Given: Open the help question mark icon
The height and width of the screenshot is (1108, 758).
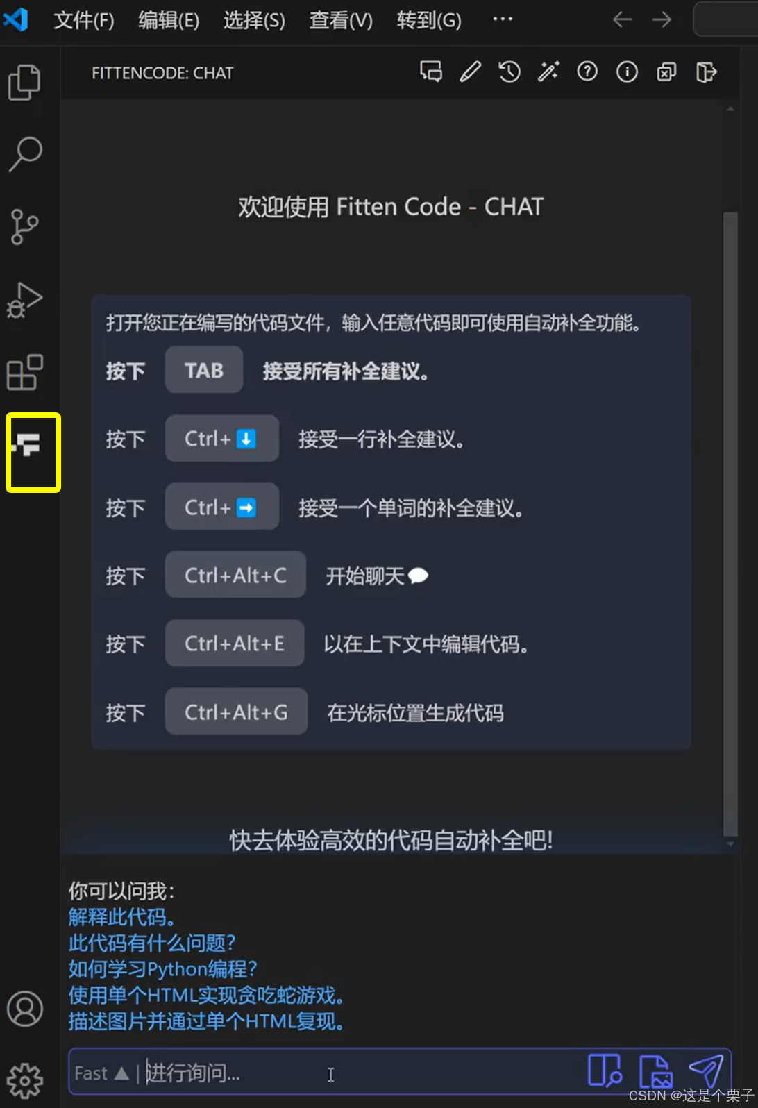Looking at the screenshot, I should point(587,72).
